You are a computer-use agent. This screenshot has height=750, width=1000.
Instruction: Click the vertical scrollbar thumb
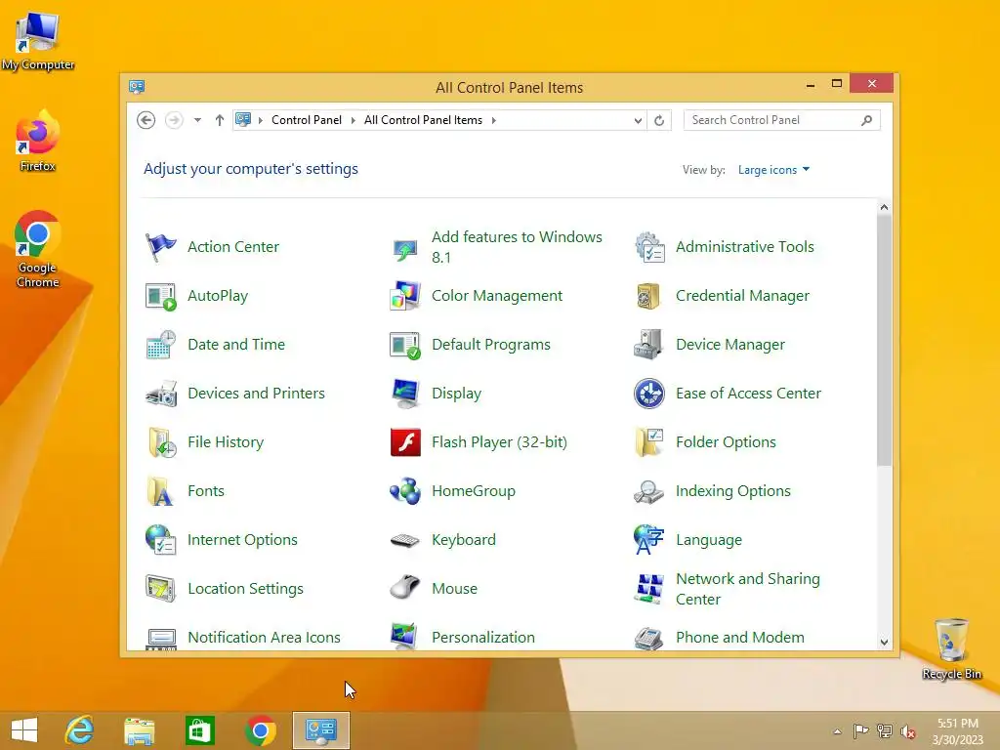click(x=884, y=340)
